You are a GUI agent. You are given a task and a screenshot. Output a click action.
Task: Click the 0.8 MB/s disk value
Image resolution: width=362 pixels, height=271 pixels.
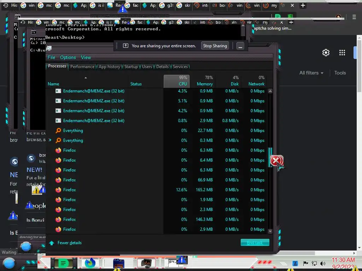230,121
